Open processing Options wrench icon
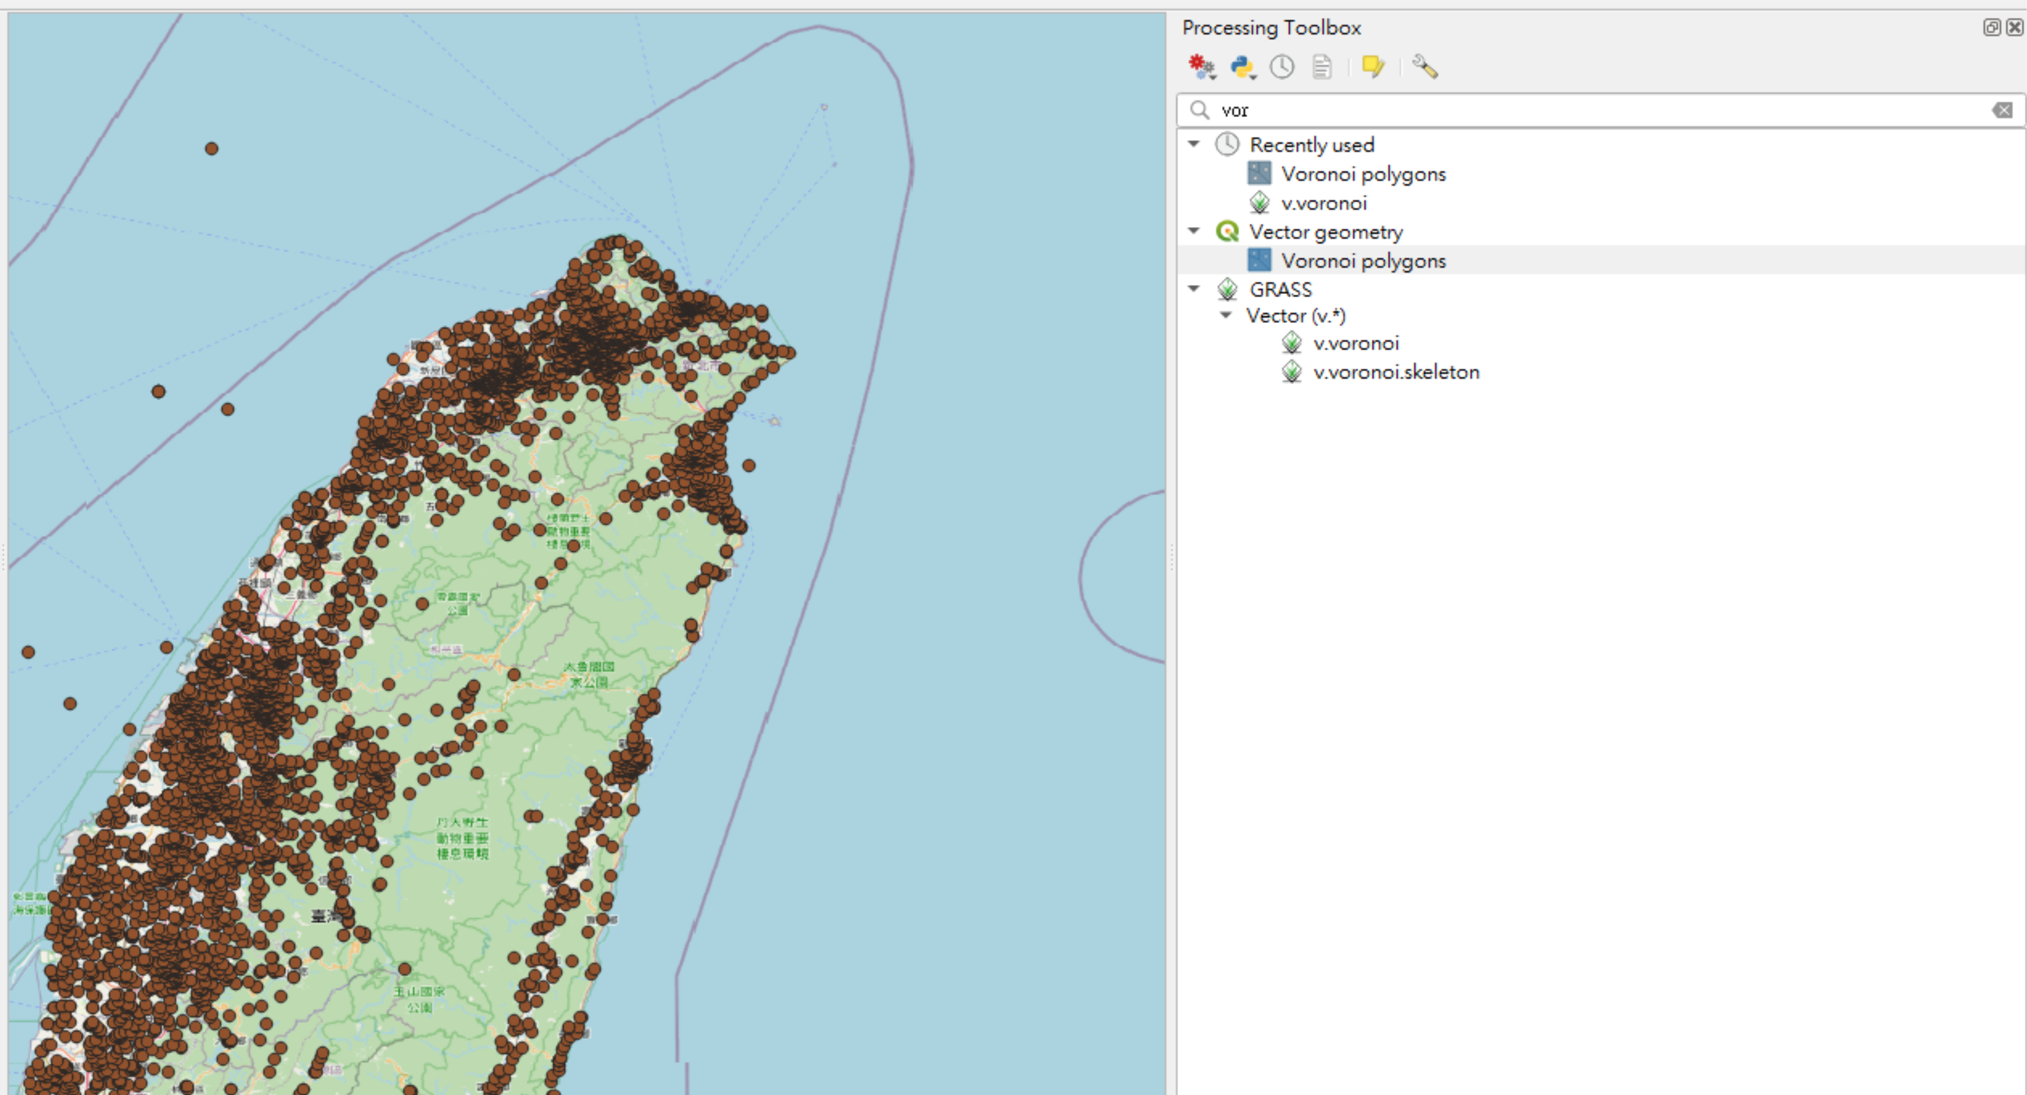The height and width of the screenshot is (1095, 2027). coord(1425,67)
